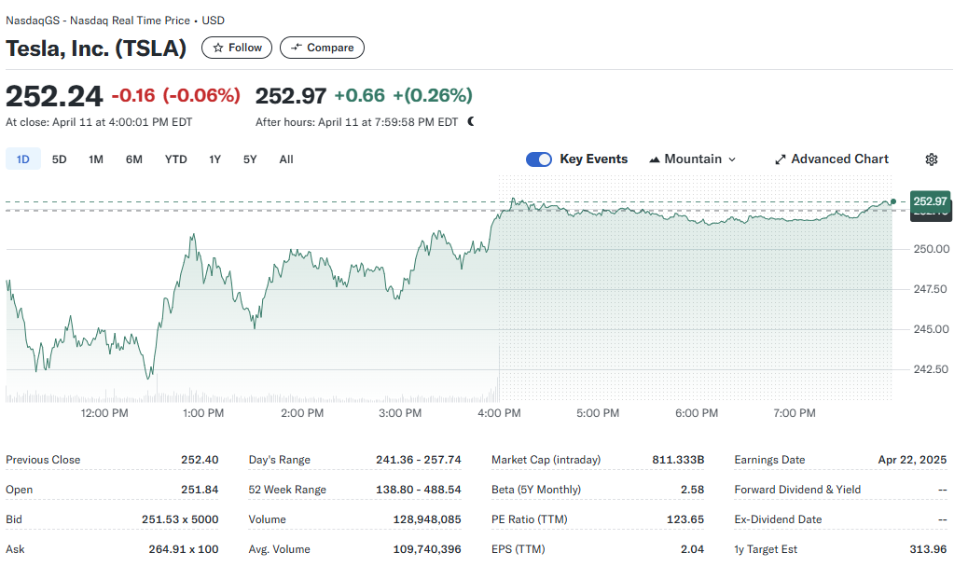Click the Mountain chart type icon
Viewport: 968px width, 567px height.
(x=655, y=159)
